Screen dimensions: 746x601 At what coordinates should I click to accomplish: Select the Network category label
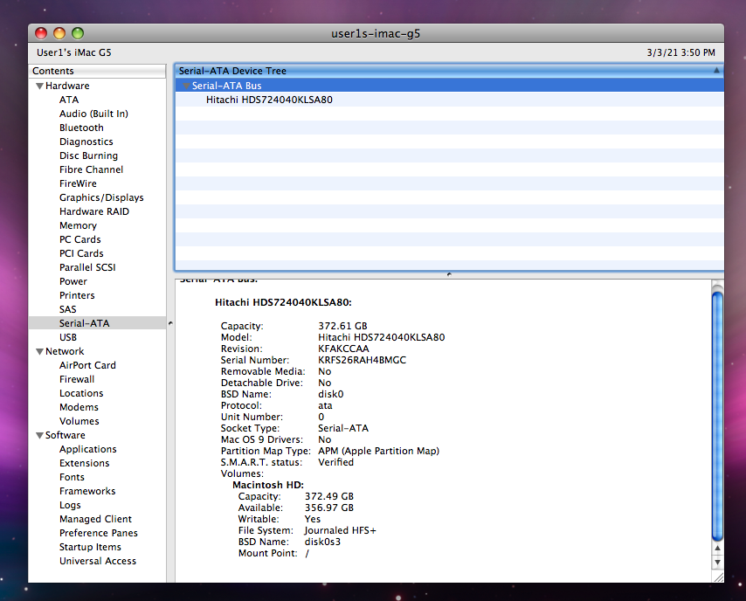[65, 352]
